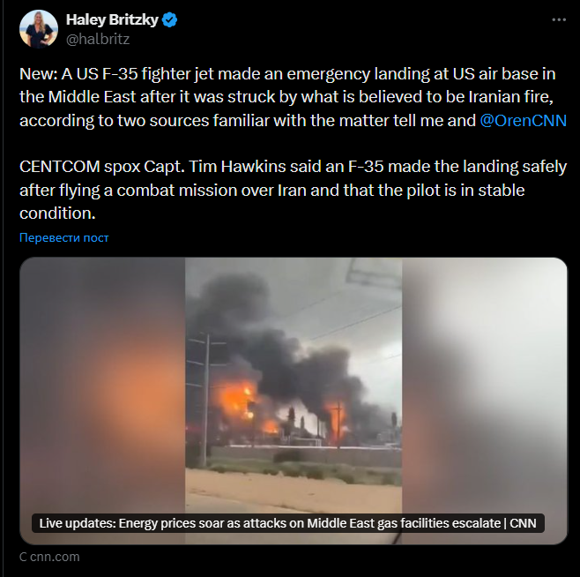Click the paragraph starting New: A US F-35
580x577 pixels.
click(293, 97)
